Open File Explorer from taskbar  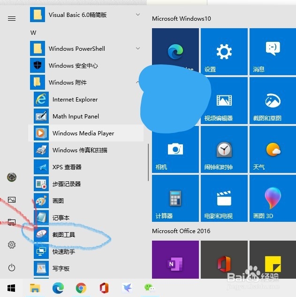click(35, 288)
